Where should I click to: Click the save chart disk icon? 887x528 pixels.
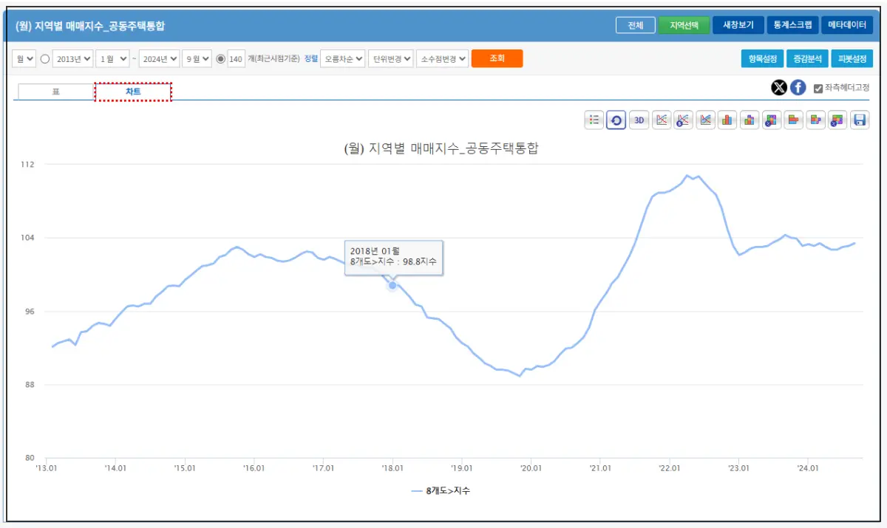pos(860,120)
